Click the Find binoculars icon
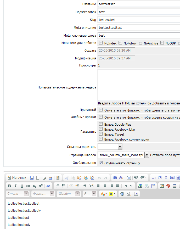The height and width of the screenshot is (229, 180). 115,178
